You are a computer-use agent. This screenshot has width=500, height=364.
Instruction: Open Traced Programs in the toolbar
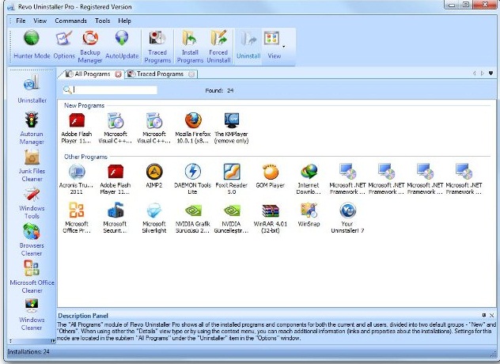(157, 47)
